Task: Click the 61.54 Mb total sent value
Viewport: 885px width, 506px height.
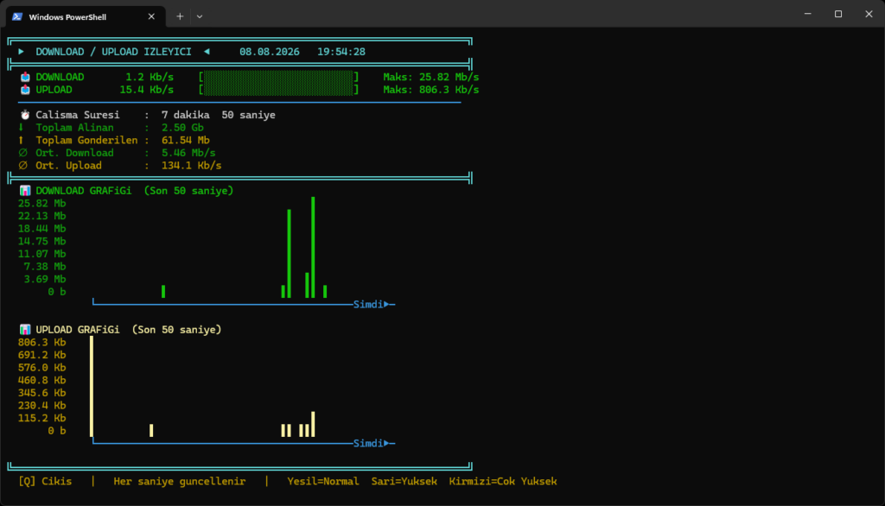Action: pyautogui.click(x=185, y=141)
